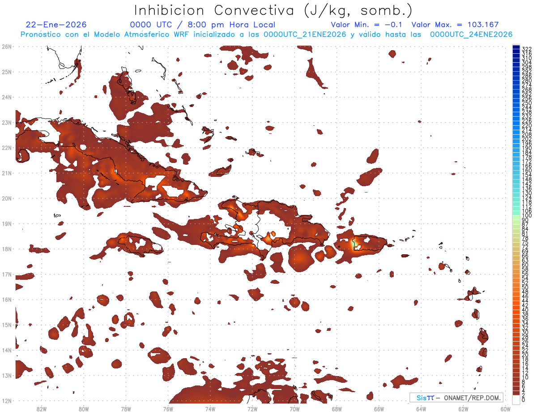The height and width of the screenshot is (415, 537).
Task: Click the "76W" longitude label
Action: pyautogui.click(x=168, y=409)
